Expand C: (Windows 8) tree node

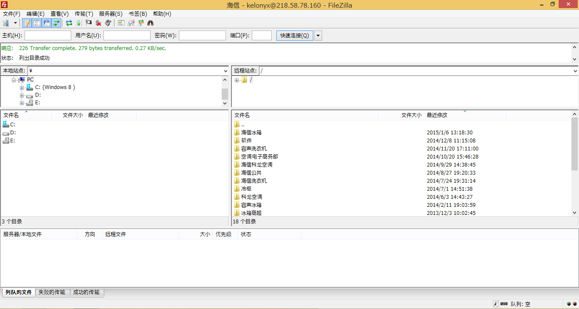(x=22, y=87)
